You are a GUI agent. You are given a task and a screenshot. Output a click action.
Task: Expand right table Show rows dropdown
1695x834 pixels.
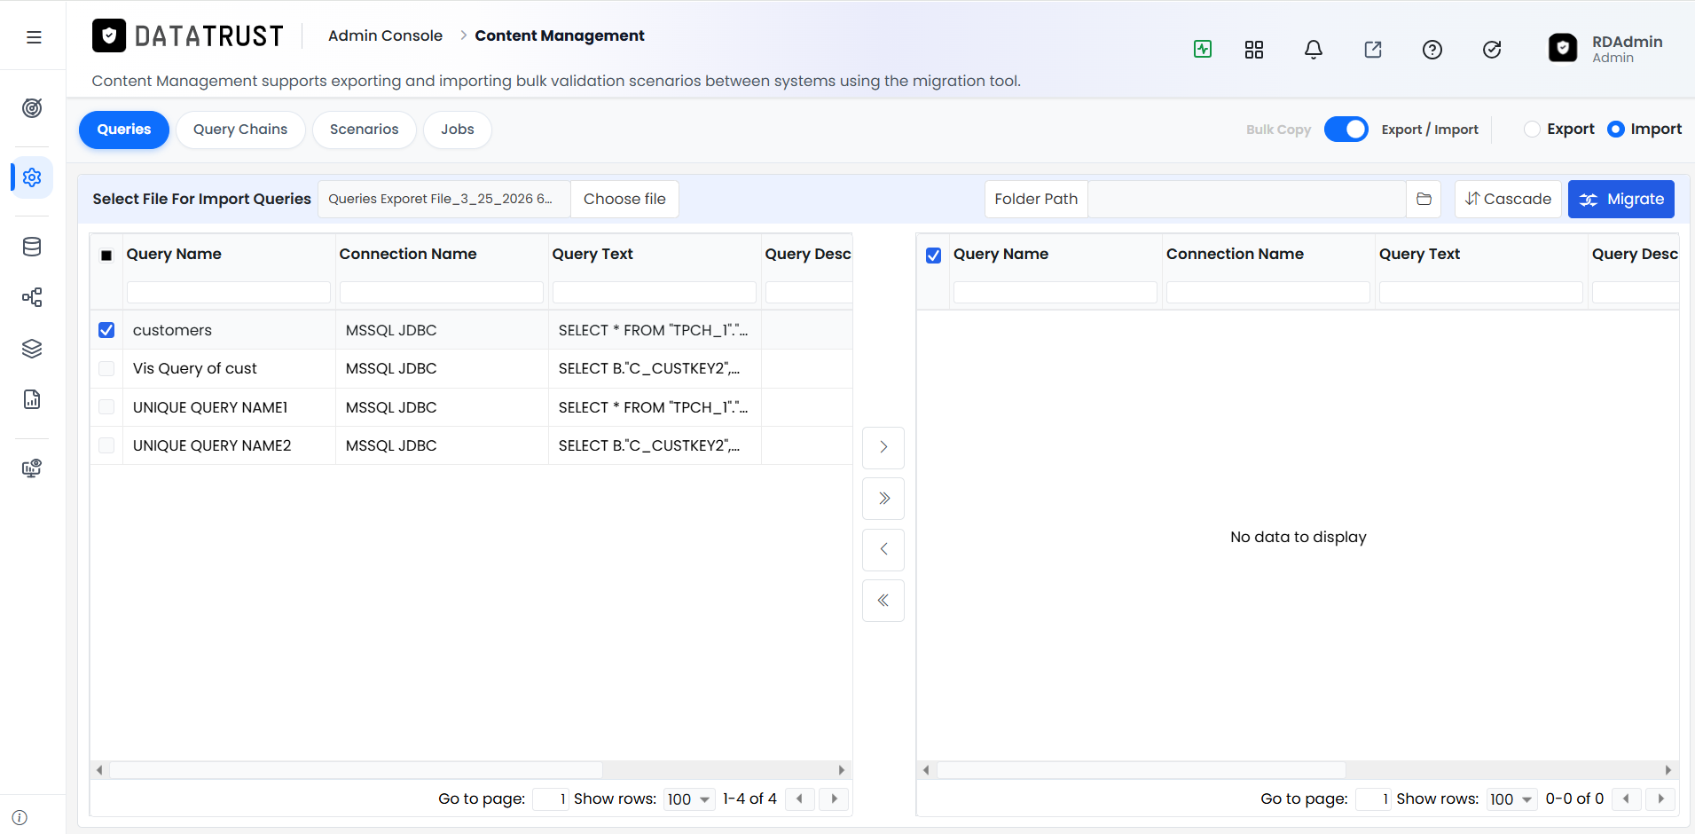coord(1511,799)
